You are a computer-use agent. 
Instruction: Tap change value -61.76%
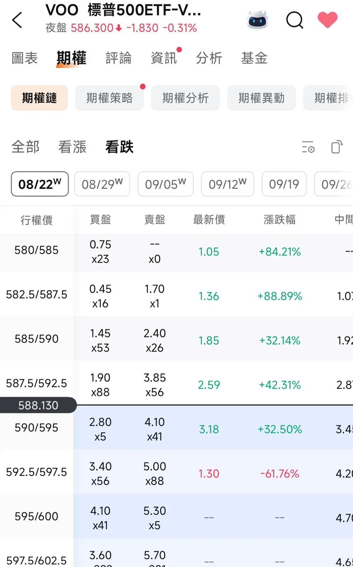[280, 473]
